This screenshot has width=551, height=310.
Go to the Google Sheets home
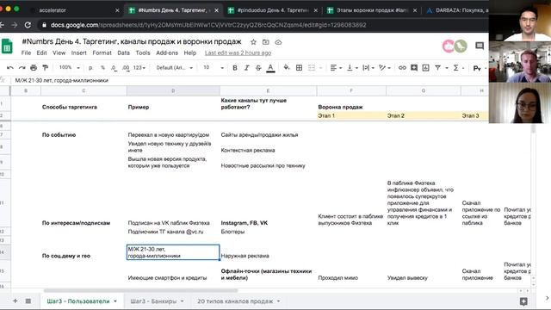pyautogui.click(x=7, y=46)
